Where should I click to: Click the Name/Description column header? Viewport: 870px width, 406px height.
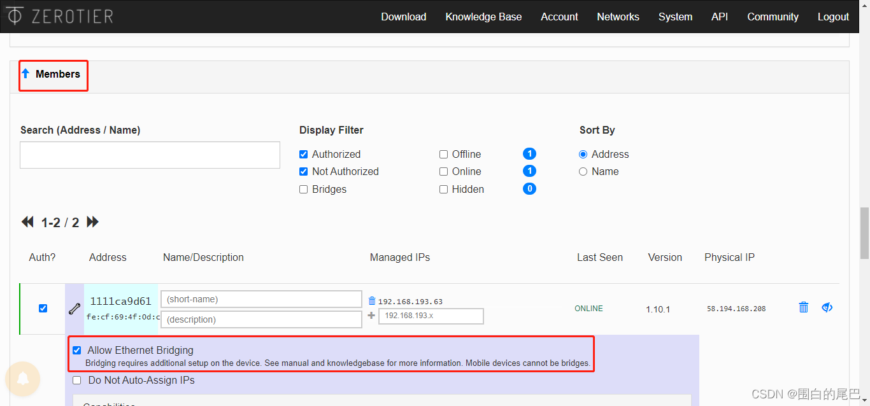coord(203,257)
